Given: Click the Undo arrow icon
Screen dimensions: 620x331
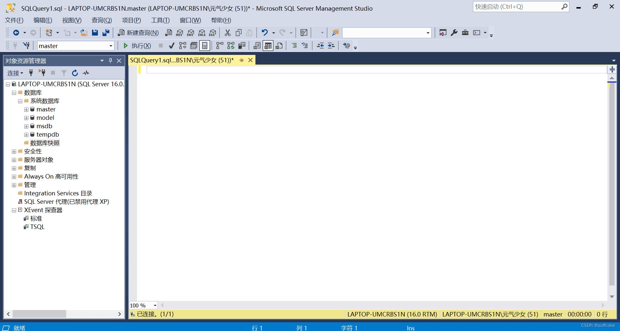Looking at the screenshot, I should (264, 33).
